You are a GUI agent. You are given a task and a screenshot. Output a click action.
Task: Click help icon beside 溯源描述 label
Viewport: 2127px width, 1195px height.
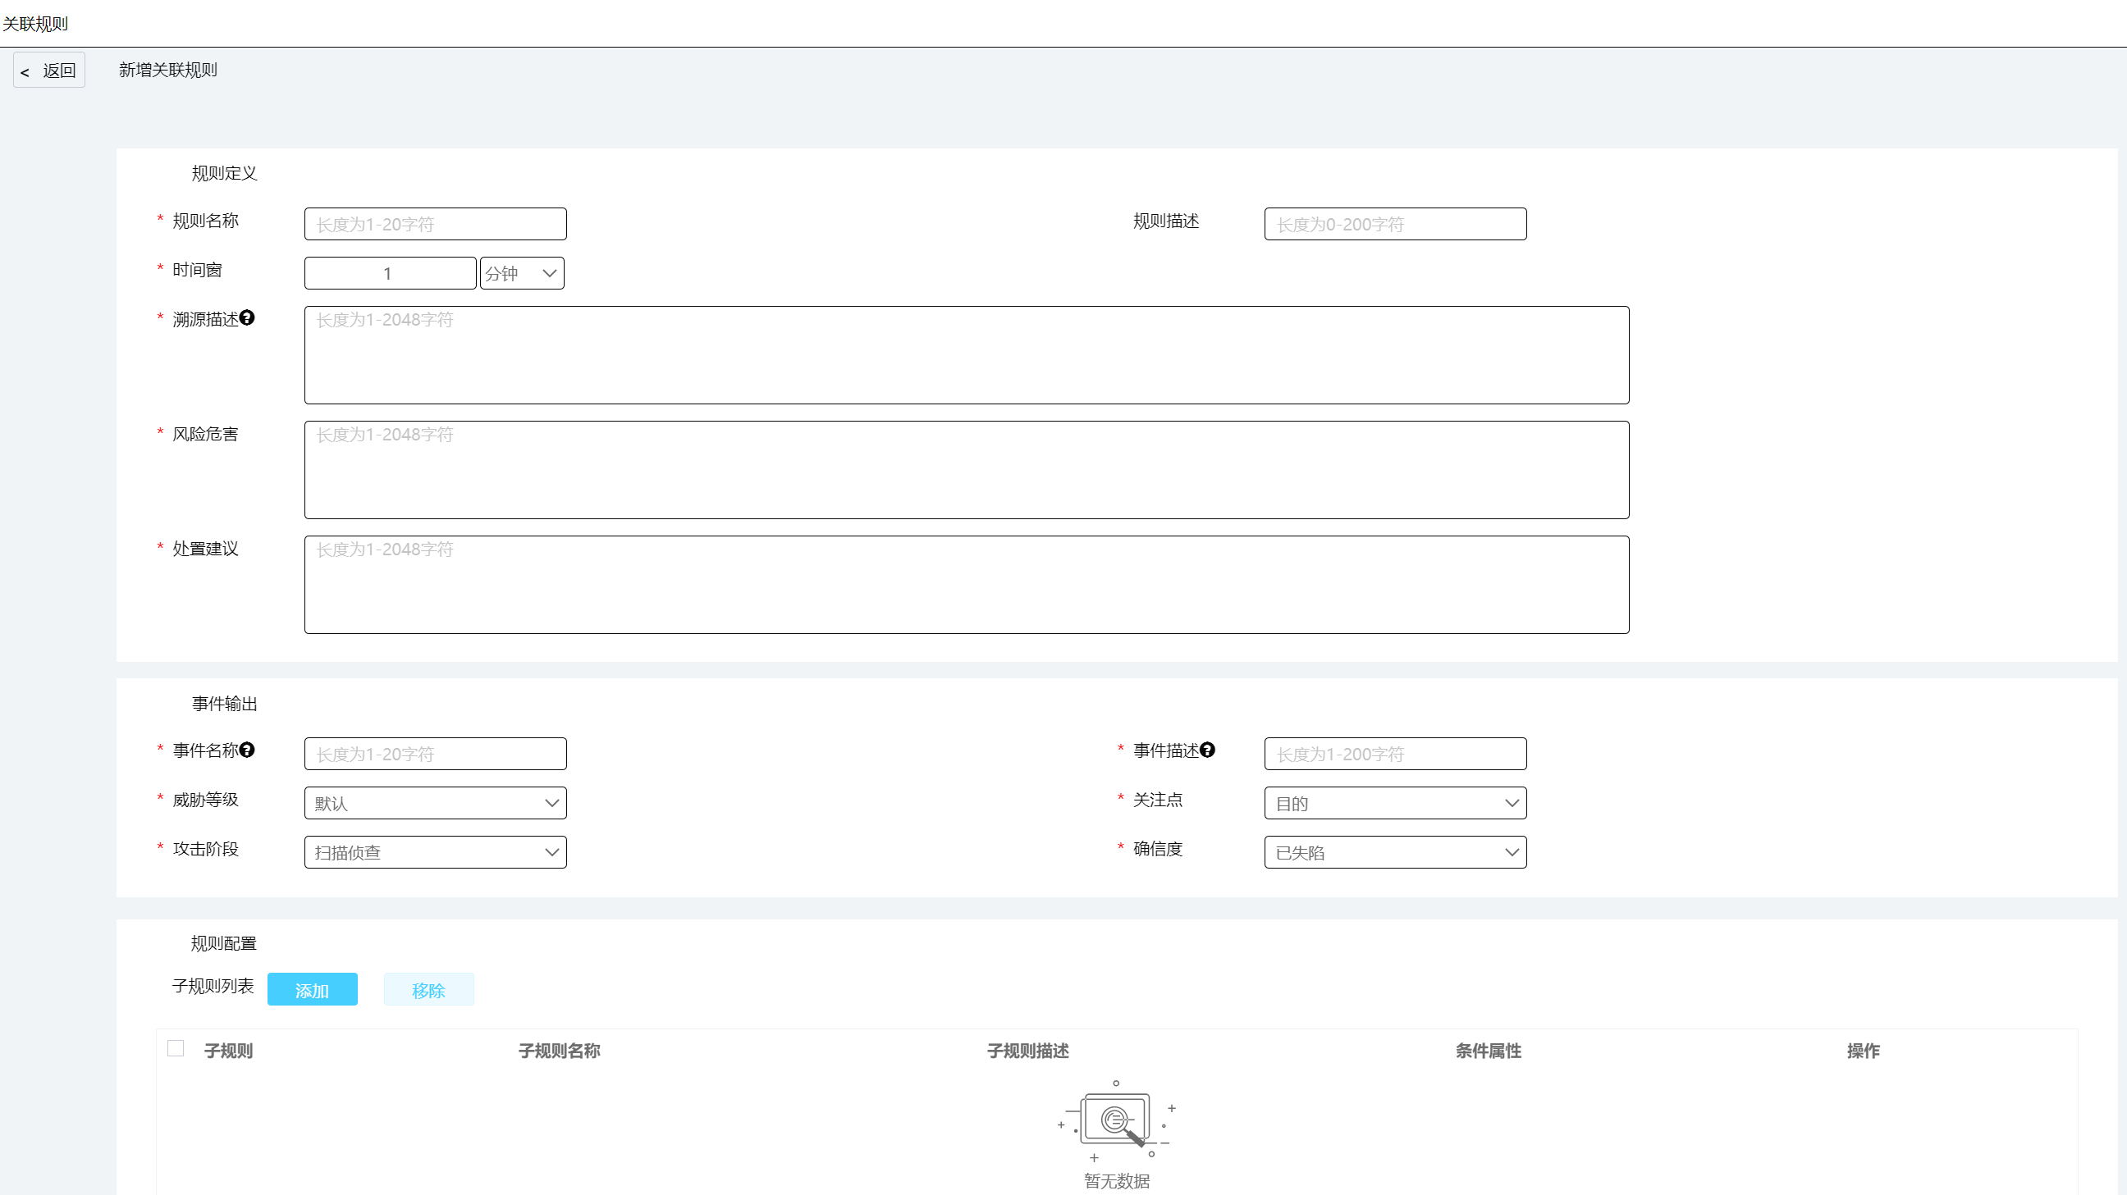coord(247,317)
